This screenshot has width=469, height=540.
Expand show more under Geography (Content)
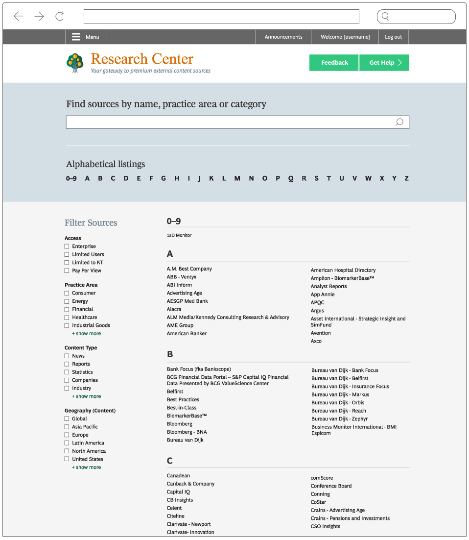[x=86, y=467]
